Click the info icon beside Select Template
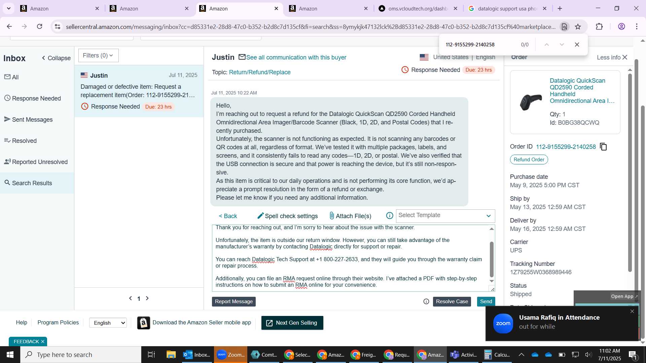Viewport: 646px width, 363px height. pos(390,216)
